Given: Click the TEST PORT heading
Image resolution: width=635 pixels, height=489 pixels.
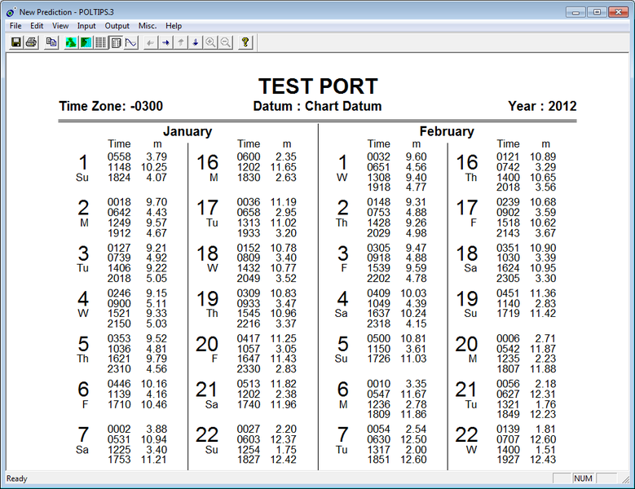Looking at the screenshot, I should coord(318,86).
